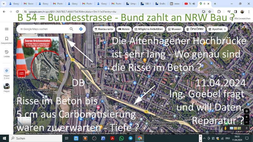
Task: Click the my-location compass button on map
Action: click(x=247, y=112)
